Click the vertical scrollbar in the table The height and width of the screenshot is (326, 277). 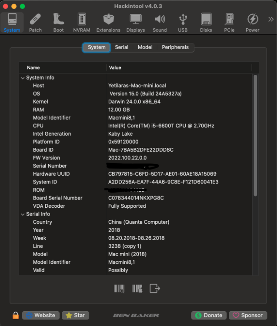pos(255,135)
